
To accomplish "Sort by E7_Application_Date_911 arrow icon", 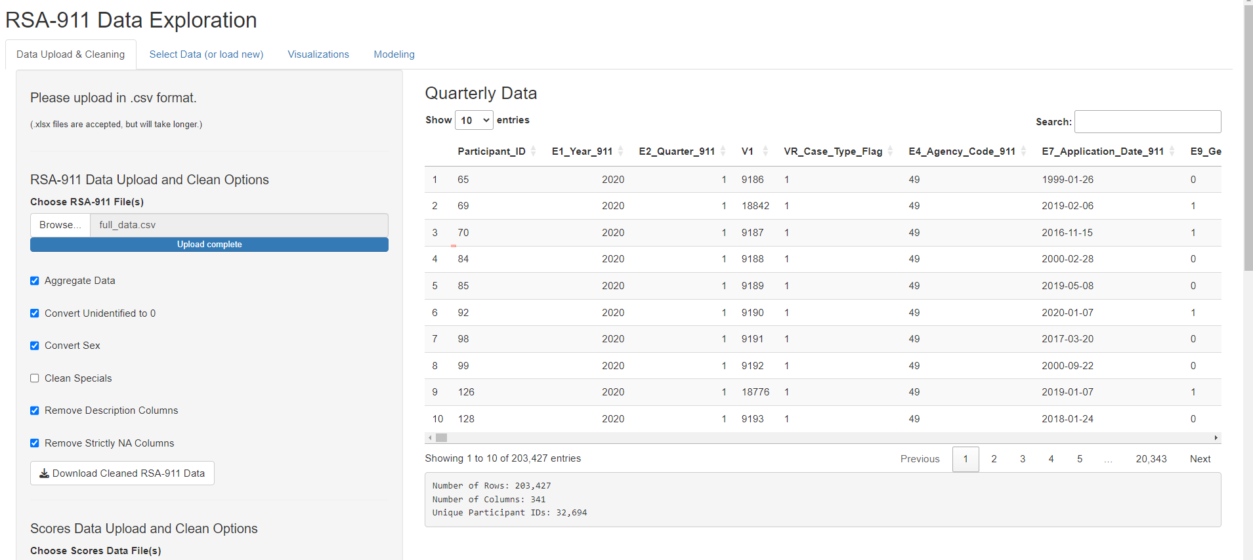I will click(x=1172, y=151).
